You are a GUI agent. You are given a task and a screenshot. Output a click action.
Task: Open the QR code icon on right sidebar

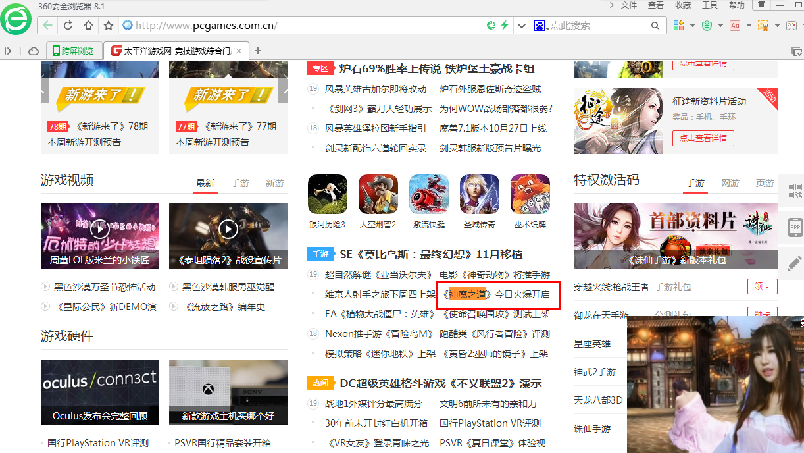pyautogui.click(x=795, y=191)
